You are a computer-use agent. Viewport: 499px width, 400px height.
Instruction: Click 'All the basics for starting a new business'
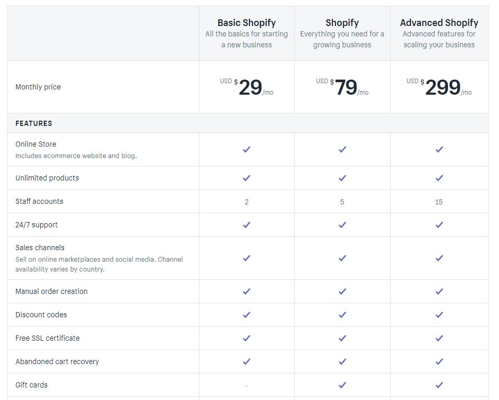(x=247, y=40)
